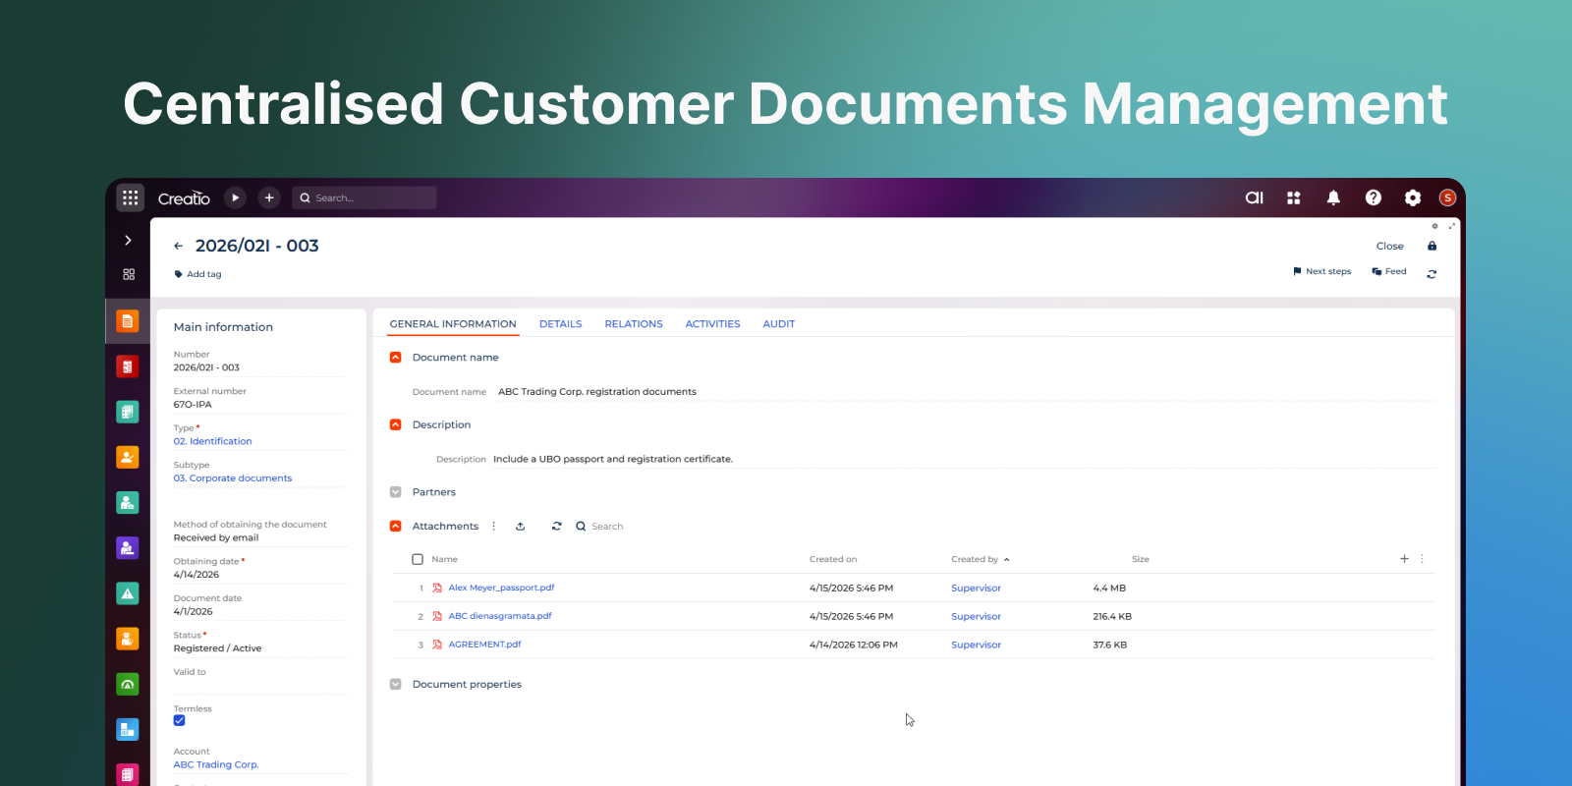Switch to the DETAILS tab
This screenshot has height=786, width=1572.
[560, 324]
